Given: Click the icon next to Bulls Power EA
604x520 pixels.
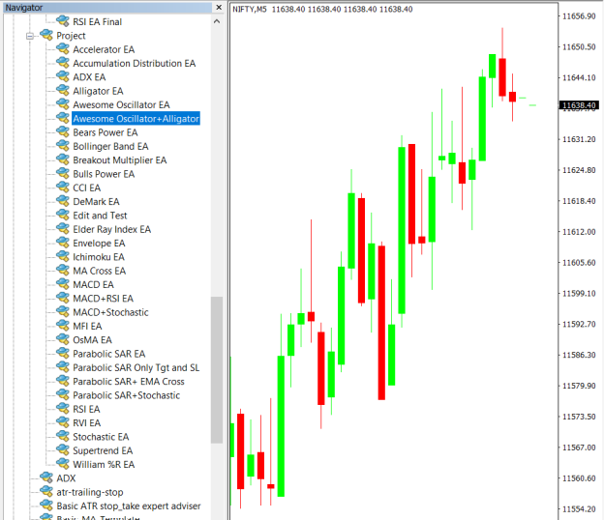Looking at the screenshot, I should point(63,174).
